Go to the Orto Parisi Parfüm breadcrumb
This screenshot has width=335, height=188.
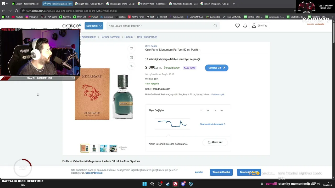point(147,37)
